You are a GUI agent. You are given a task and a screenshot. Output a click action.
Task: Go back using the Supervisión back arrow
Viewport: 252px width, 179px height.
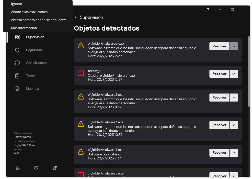(76, 17)
